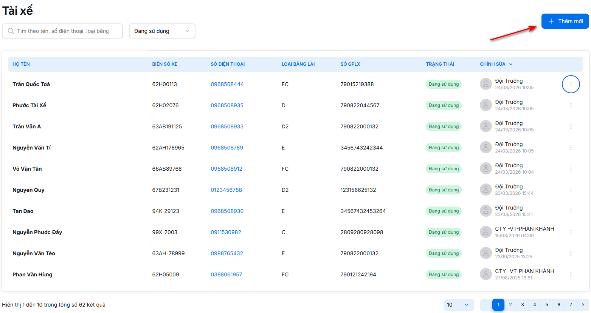Open the three-dot menu for Trần Quốc Toả
Viewport: 591px width, 313px height.
(x=571, y=84)
